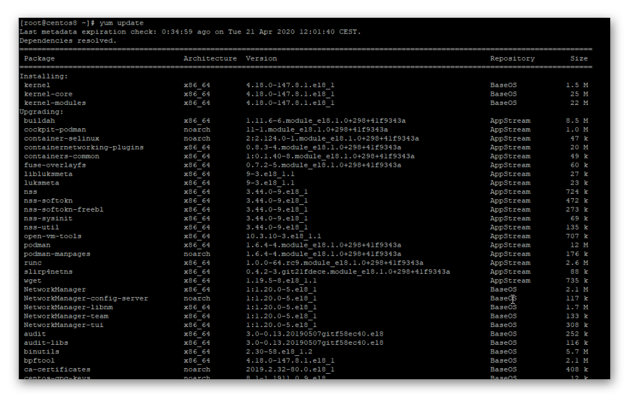The width and height of the screenshot is (628, 397).
Task: Click size value '707 k'
Action: tap(576, 236)
